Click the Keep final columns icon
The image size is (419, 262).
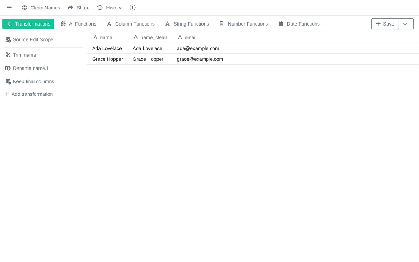(x=8, y=81)
